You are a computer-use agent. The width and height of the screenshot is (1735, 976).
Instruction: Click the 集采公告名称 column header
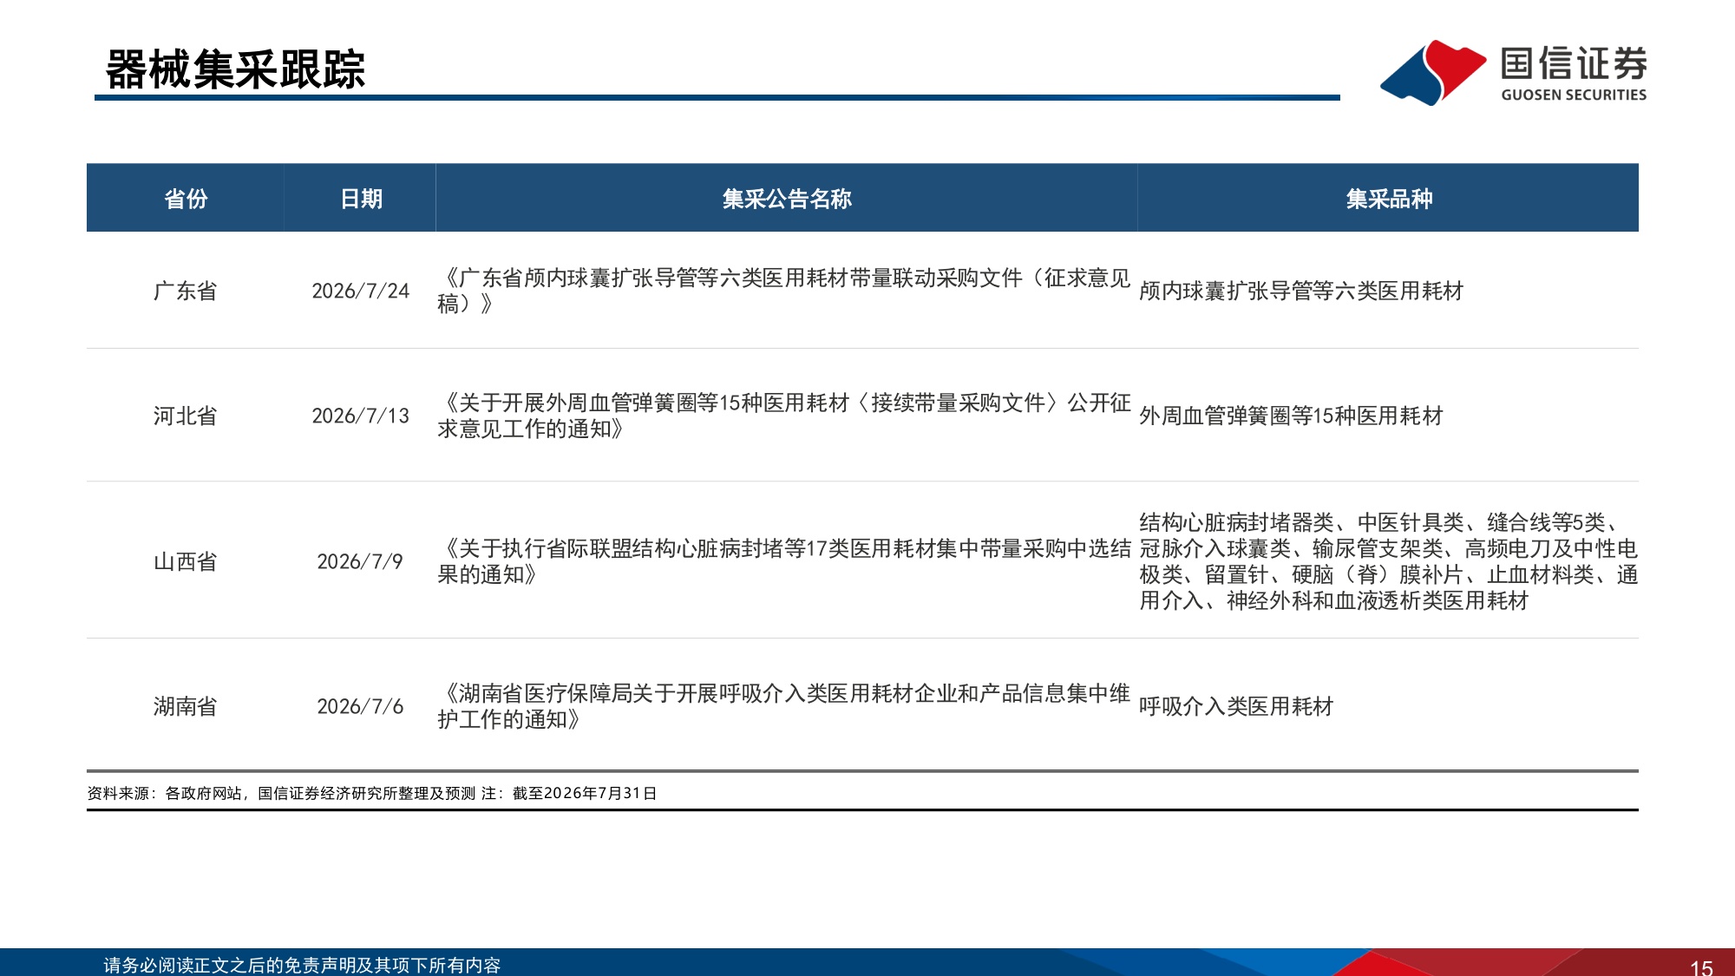787,199
